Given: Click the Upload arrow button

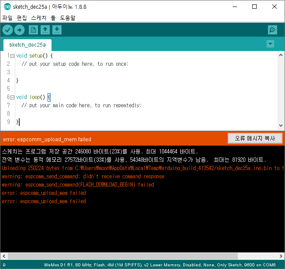Looking at the screenshot, I should 20,30.
